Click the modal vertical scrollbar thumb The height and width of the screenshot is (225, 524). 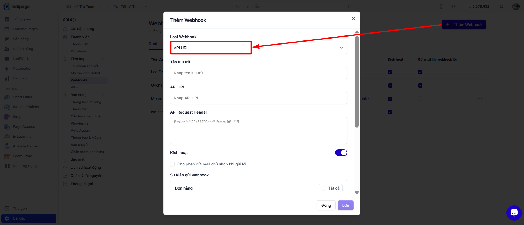click(357, 82)
